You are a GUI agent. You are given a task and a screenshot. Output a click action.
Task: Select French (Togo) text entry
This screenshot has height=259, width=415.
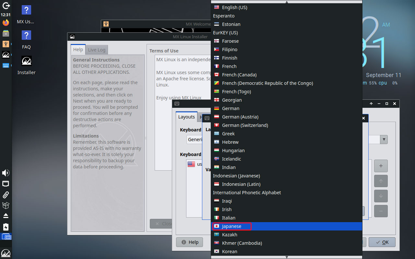[236, 92]
